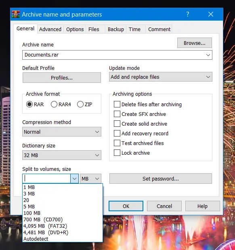This screenshot has height=250, width=235.
Task: Check the Lock archive option
Action: point(117,153)
